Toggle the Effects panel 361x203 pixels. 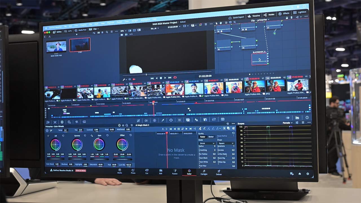click(x=284, y=13)
